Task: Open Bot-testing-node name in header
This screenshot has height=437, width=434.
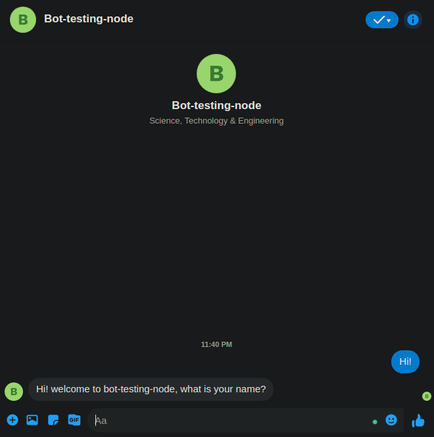Action: (x=89, y=18)
